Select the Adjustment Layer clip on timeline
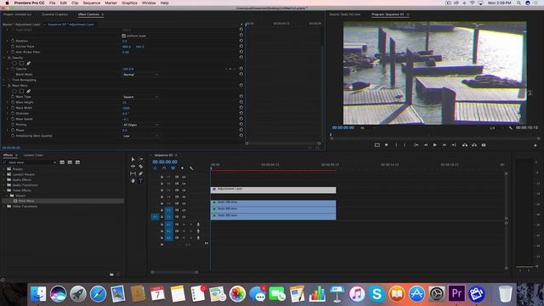544x306 pixels. point(273,190)
